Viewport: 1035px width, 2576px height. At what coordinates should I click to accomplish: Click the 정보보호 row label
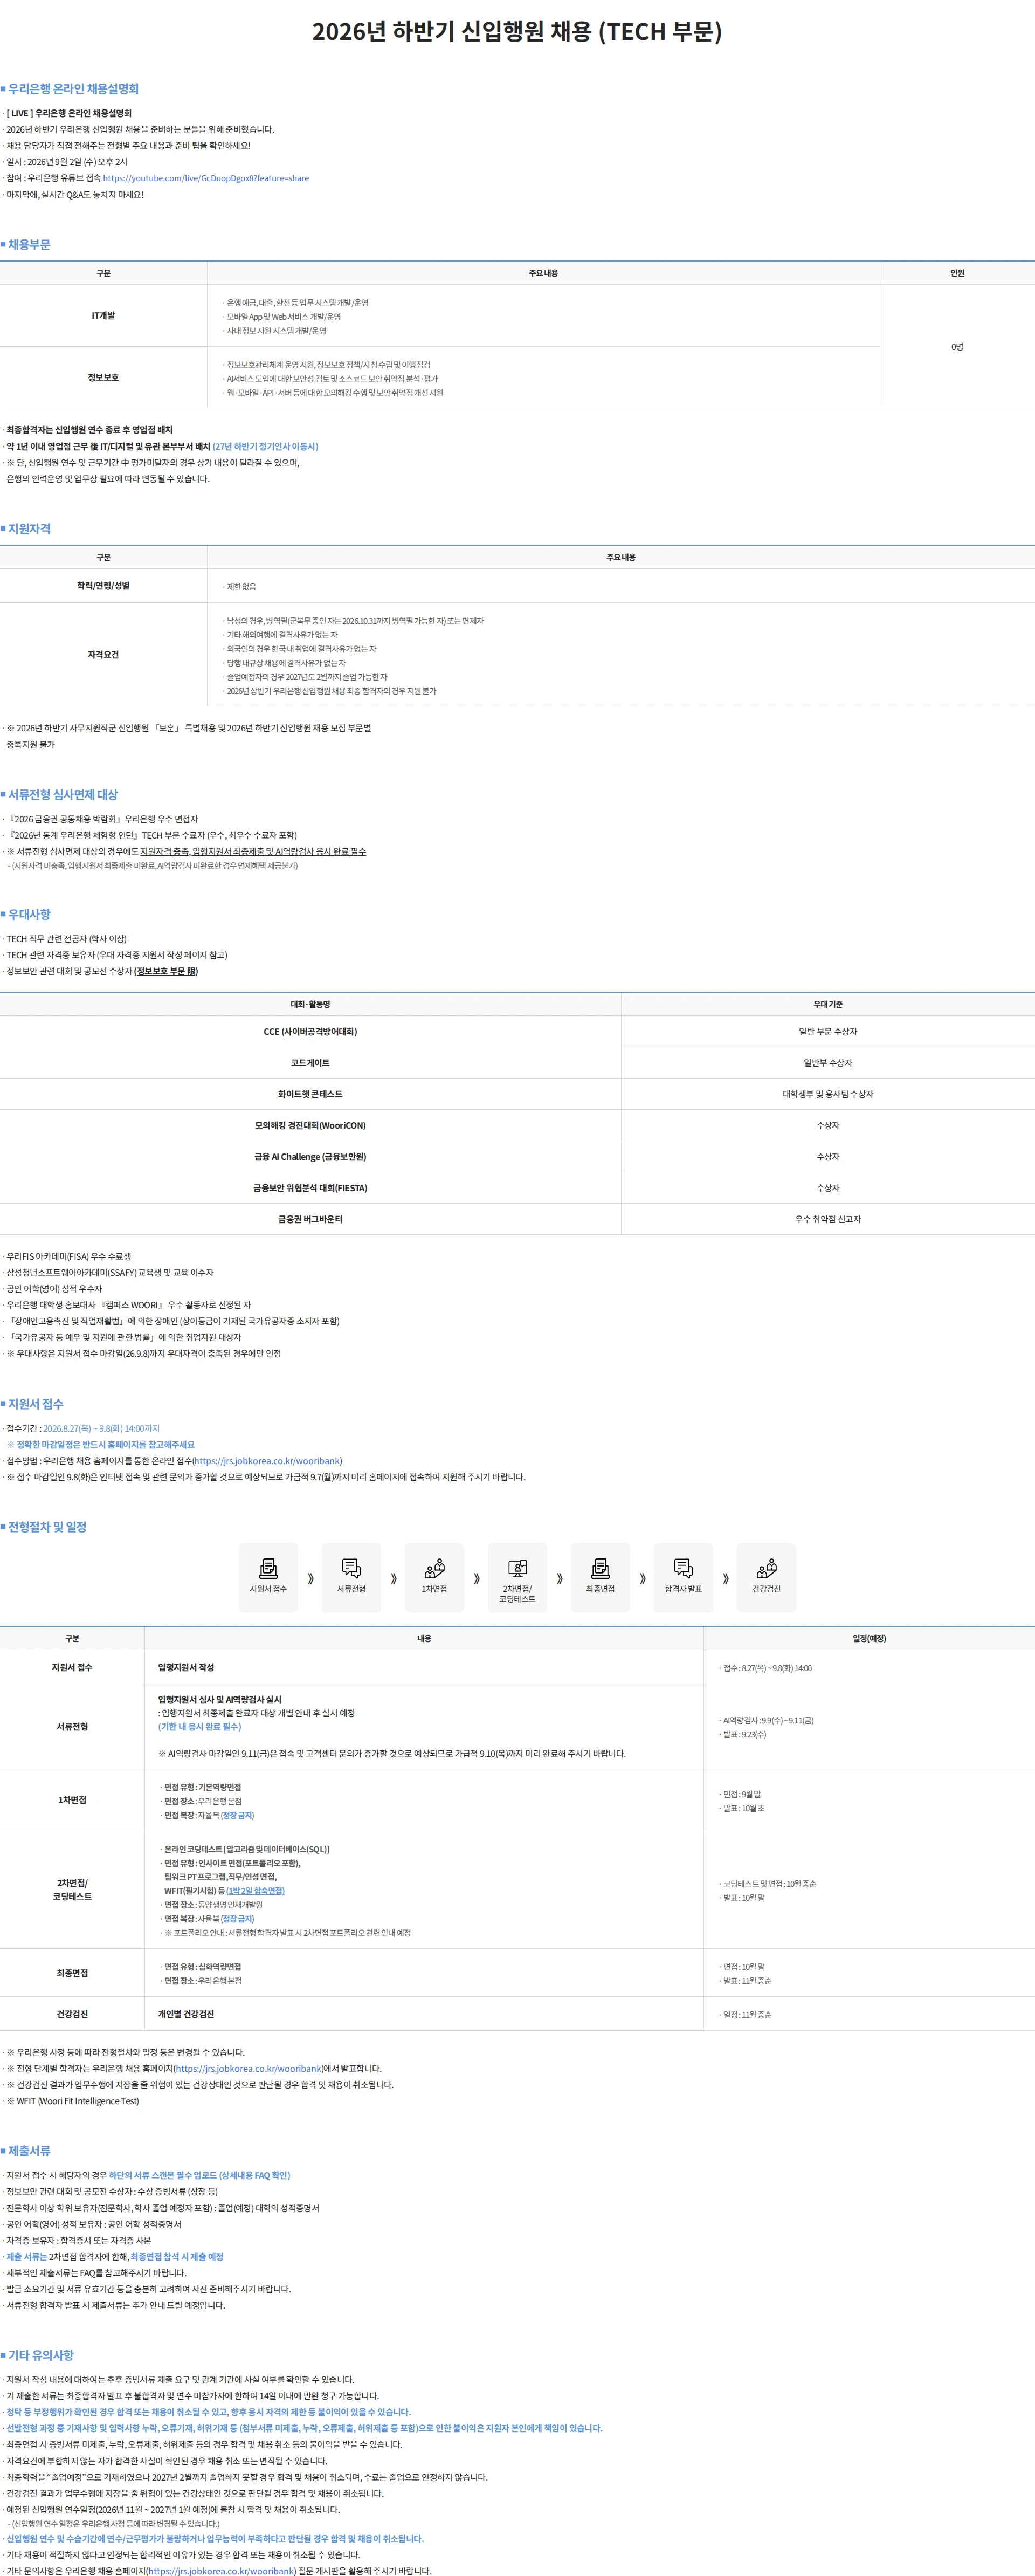point(103,377)
